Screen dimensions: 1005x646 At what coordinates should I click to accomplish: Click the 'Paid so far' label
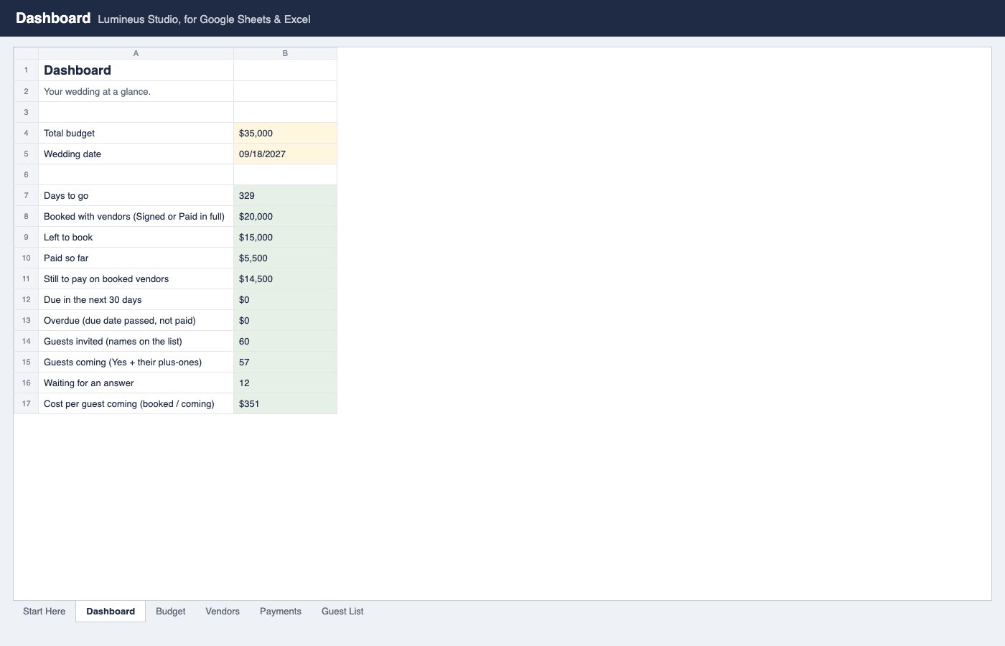tap(136, 258)
